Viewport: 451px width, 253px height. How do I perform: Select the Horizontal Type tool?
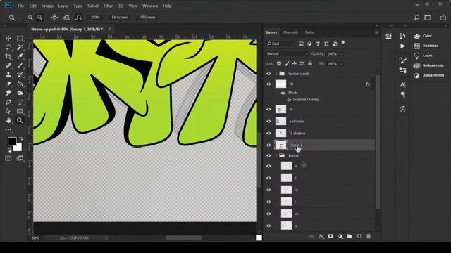click(x=20, y=102)
